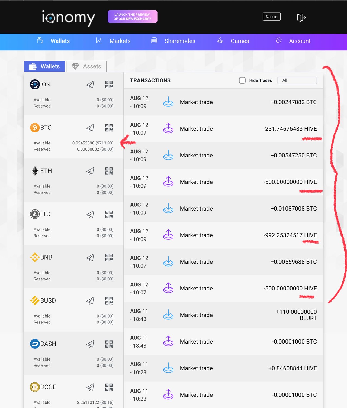
Task: Click the logout door icon
Action: tap(301, 17)
